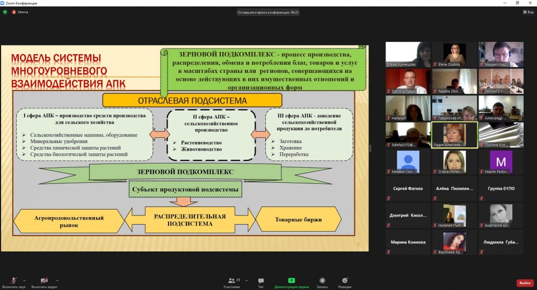Select Elena Dudina's video thumbnail
537x290 pixels.
tap(455, 54)
